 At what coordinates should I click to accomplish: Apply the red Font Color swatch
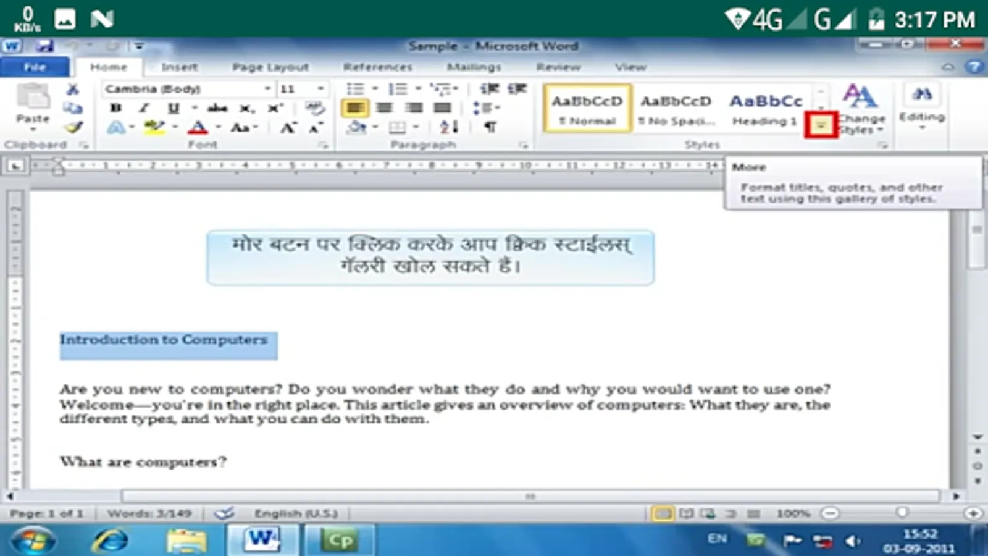coord(198,128)
